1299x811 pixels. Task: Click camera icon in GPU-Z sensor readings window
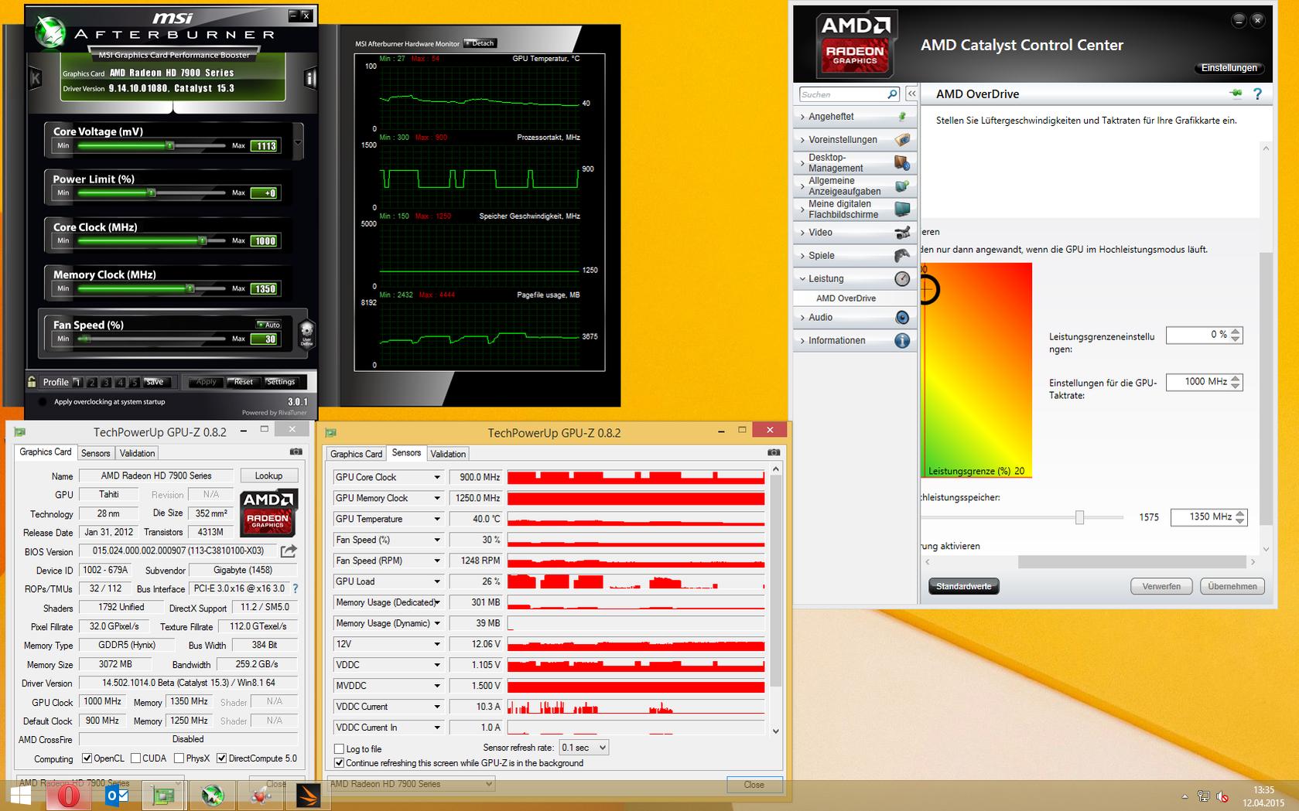[x=774, y=452]
